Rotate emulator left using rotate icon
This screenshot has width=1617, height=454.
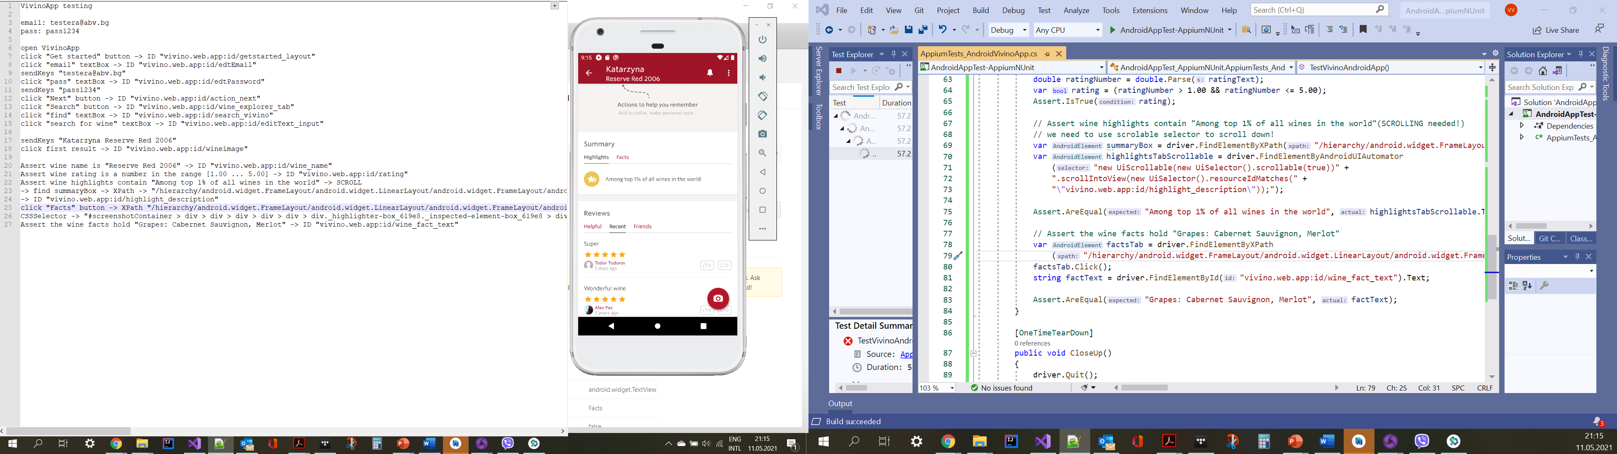tap(763, 97)
